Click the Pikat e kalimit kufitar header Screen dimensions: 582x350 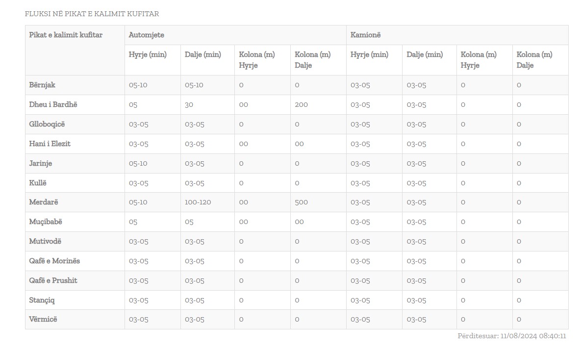coord(66,35)
